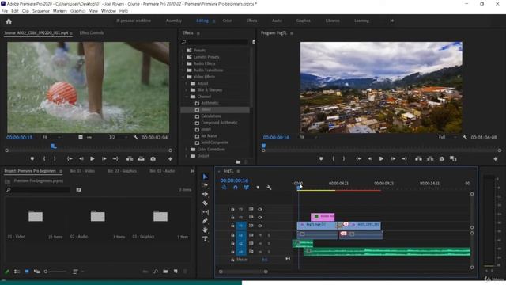The width and height of the screenshot is (506, 285).
Task: Add marker in the timeline header
Action: tap(258, 188)
